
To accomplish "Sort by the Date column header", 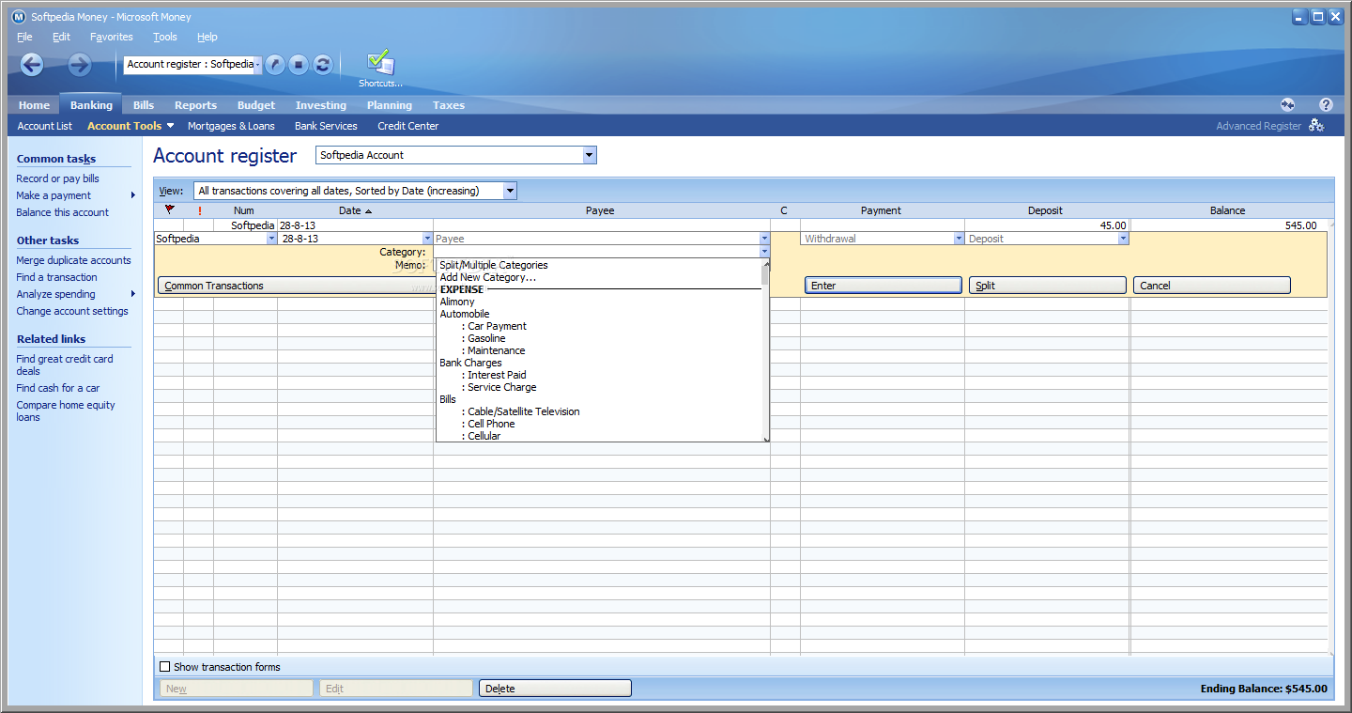I will [x=355, y=210].
